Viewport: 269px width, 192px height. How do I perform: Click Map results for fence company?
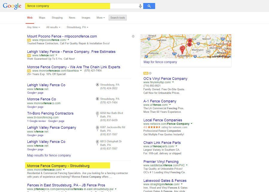click(49, 155)
